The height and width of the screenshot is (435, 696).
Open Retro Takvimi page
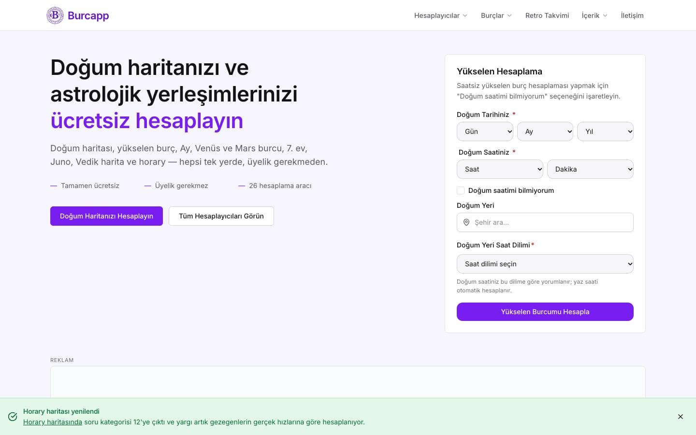[547, 15]
